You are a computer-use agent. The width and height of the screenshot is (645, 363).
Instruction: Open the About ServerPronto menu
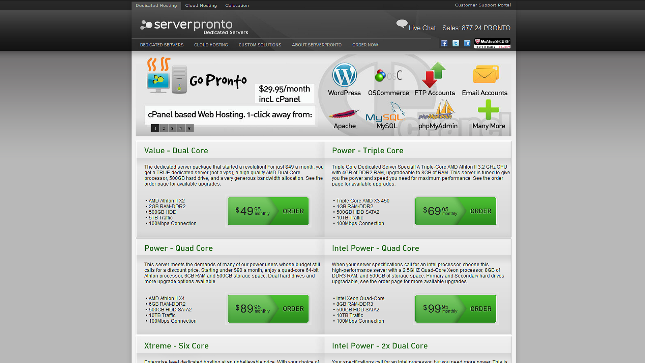click(x=316, y=45)
